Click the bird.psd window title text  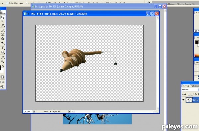[59, 6]
